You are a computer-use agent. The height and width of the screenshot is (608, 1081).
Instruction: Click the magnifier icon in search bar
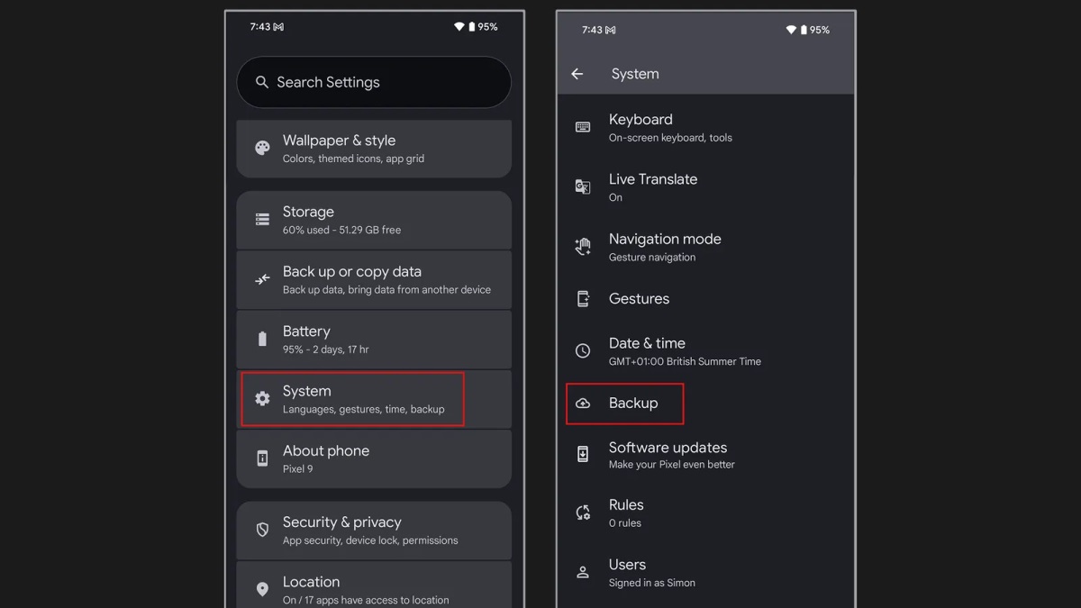click(x=262, y=82)
